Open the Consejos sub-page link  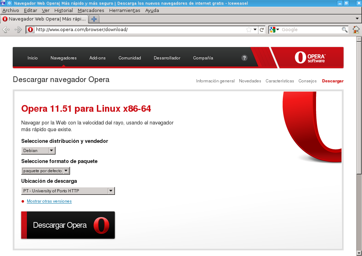click(307, 81)
